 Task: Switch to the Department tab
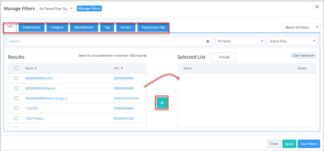pos(31,27)
